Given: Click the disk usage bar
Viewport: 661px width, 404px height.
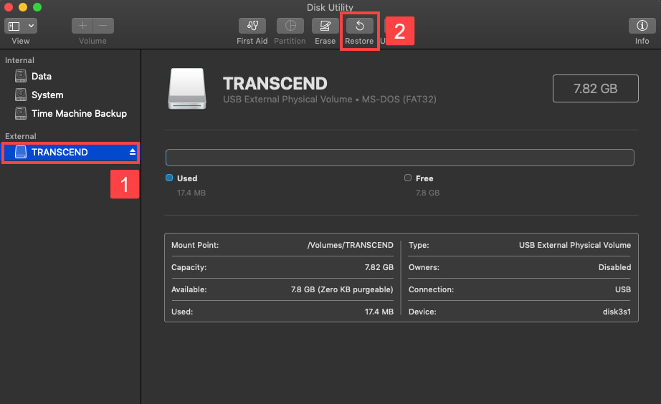Looking at the screenshot, I should [x=399, y=158].
